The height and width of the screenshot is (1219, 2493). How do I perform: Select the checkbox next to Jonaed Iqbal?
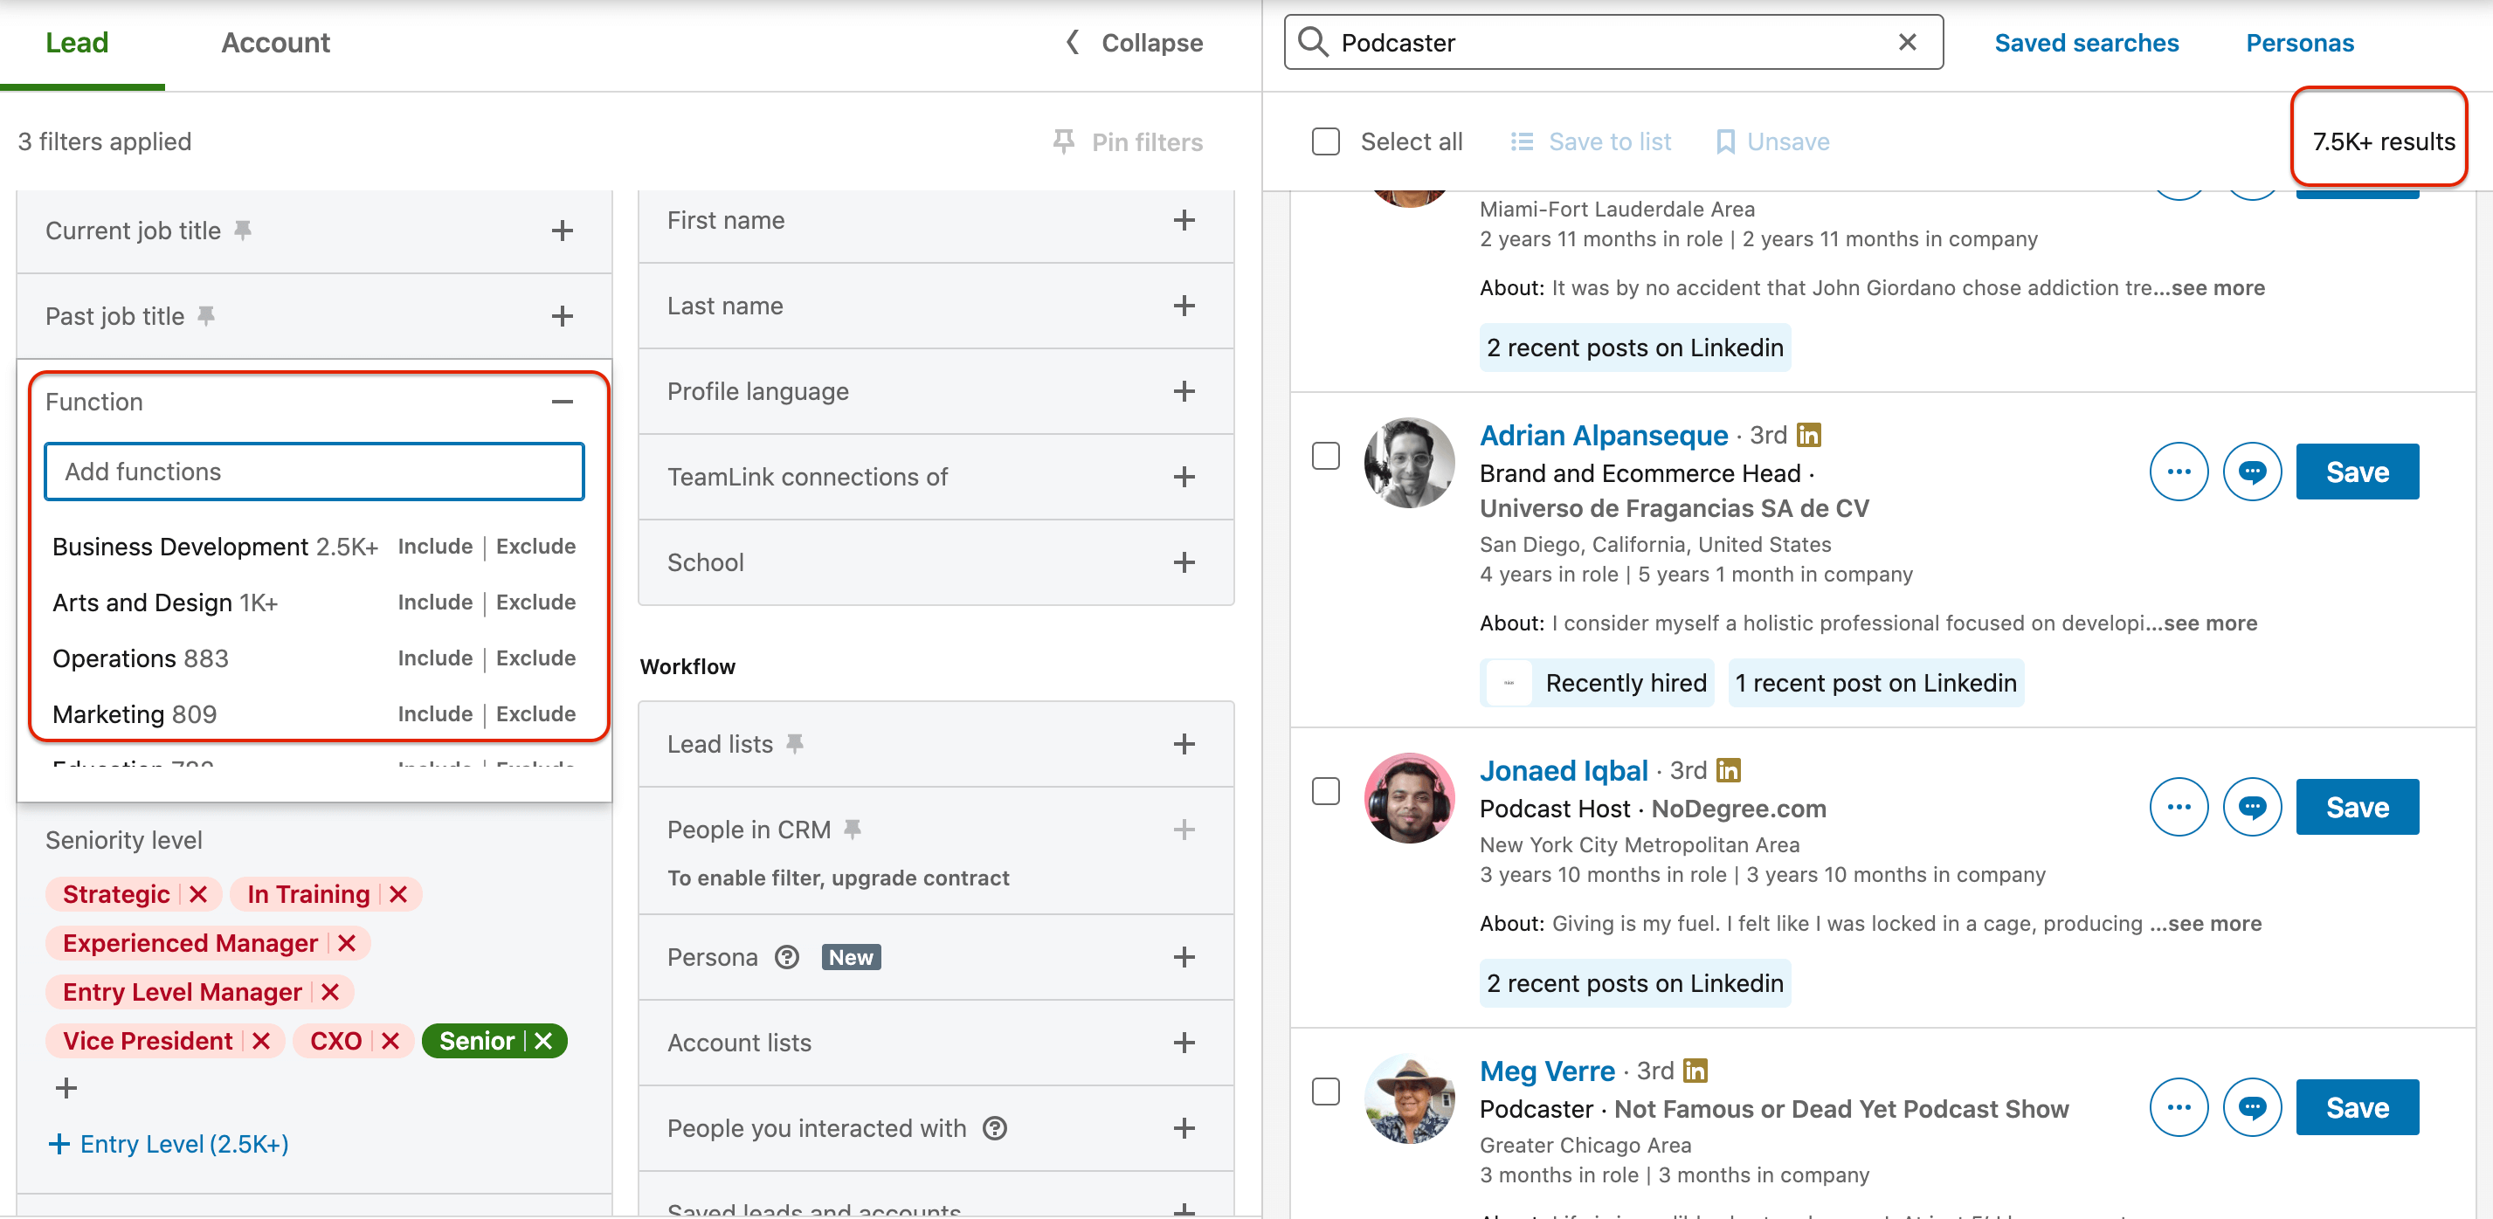(1325, 791)
